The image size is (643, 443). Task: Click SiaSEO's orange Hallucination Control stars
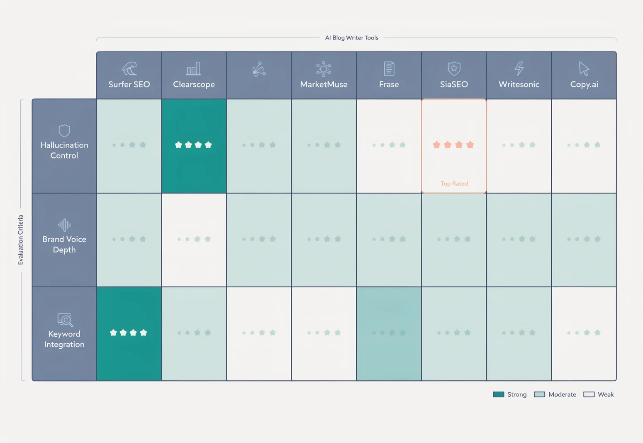tap(453, 145)
